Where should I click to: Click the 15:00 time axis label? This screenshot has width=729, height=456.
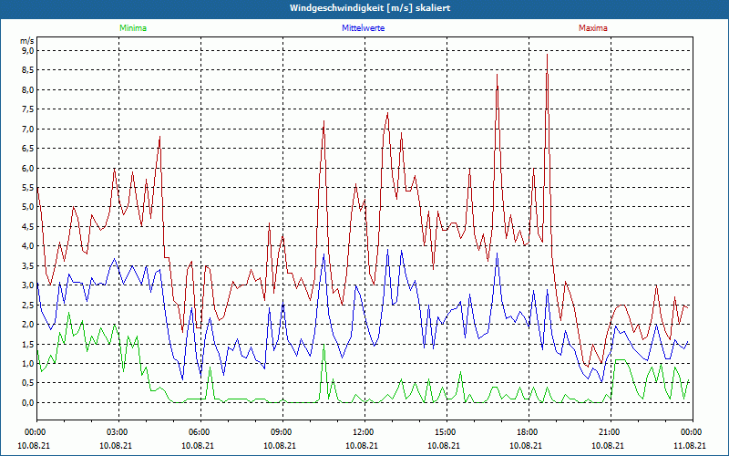coord(445,432)
